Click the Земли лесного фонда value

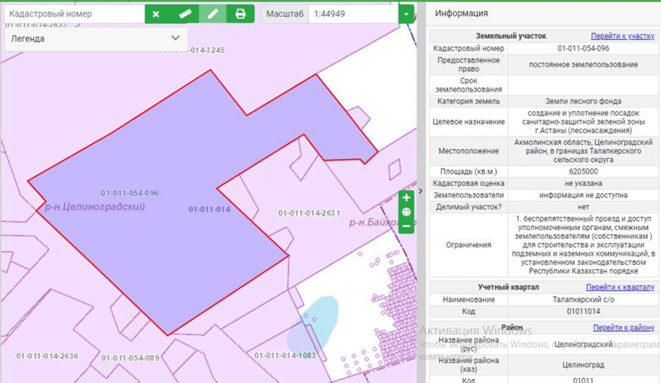click(583, 101)
